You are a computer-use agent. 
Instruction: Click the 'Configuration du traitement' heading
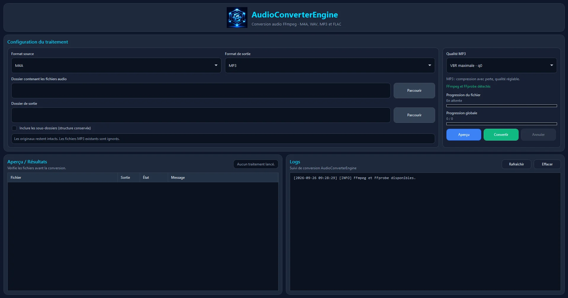coord(38,42)
